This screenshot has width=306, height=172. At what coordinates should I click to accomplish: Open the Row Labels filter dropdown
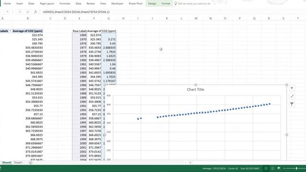10,31
